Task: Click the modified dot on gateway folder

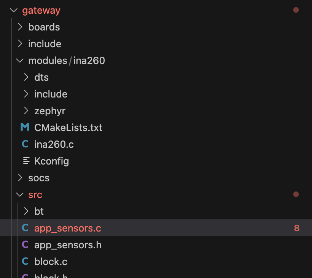Action: click(x=296, y=10)
